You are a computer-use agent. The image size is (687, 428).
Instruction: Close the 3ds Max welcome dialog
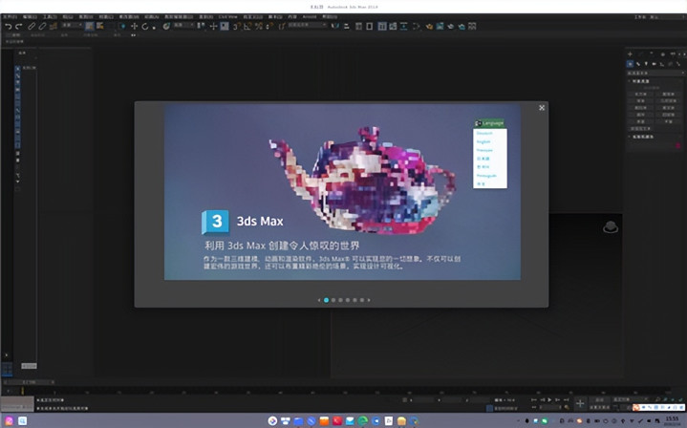point(542,108)
